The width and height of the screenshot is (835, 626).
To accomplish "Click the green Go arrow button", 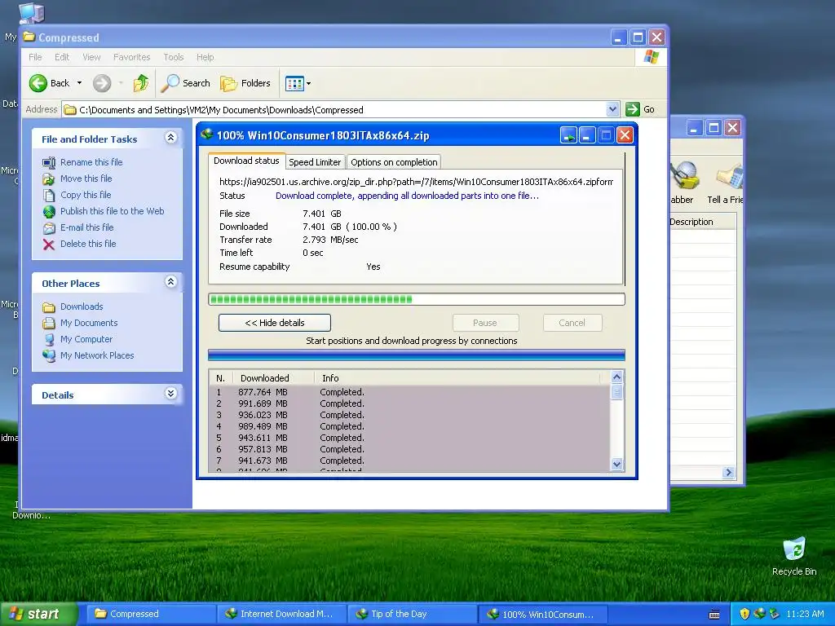I will pyautogui.click(x=632, y=109).
